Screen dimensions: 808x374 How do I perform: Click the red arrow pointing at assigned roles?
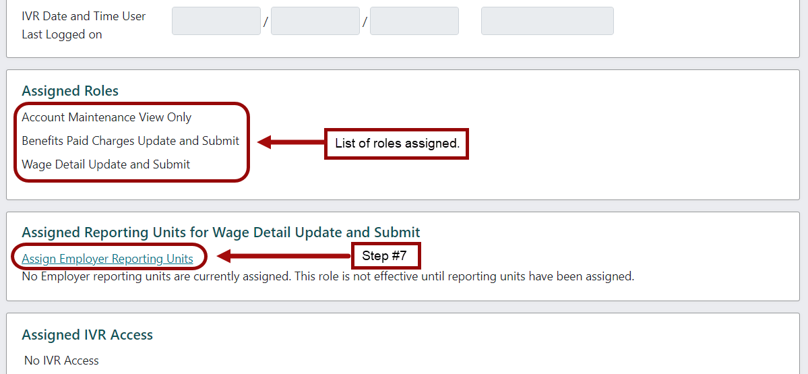pyautogui.click(x=290, y=142)
